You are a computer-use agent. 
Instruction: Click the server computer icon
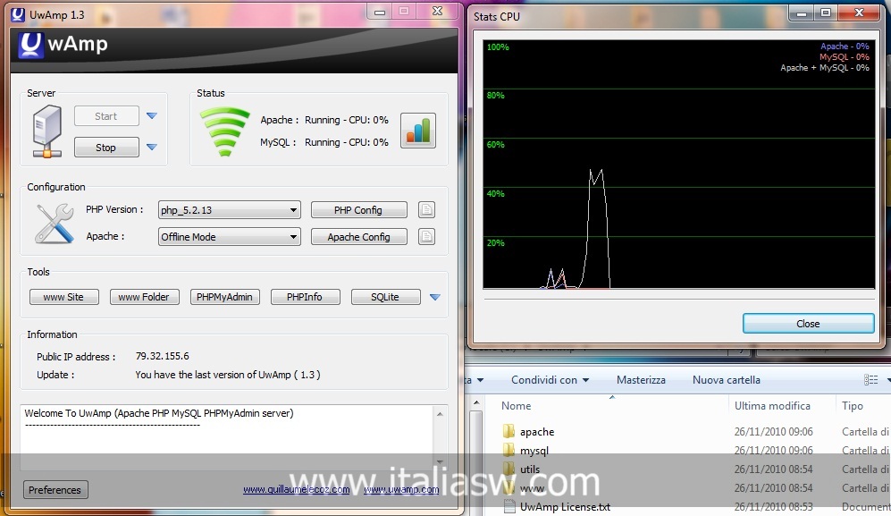coord(46,131)
